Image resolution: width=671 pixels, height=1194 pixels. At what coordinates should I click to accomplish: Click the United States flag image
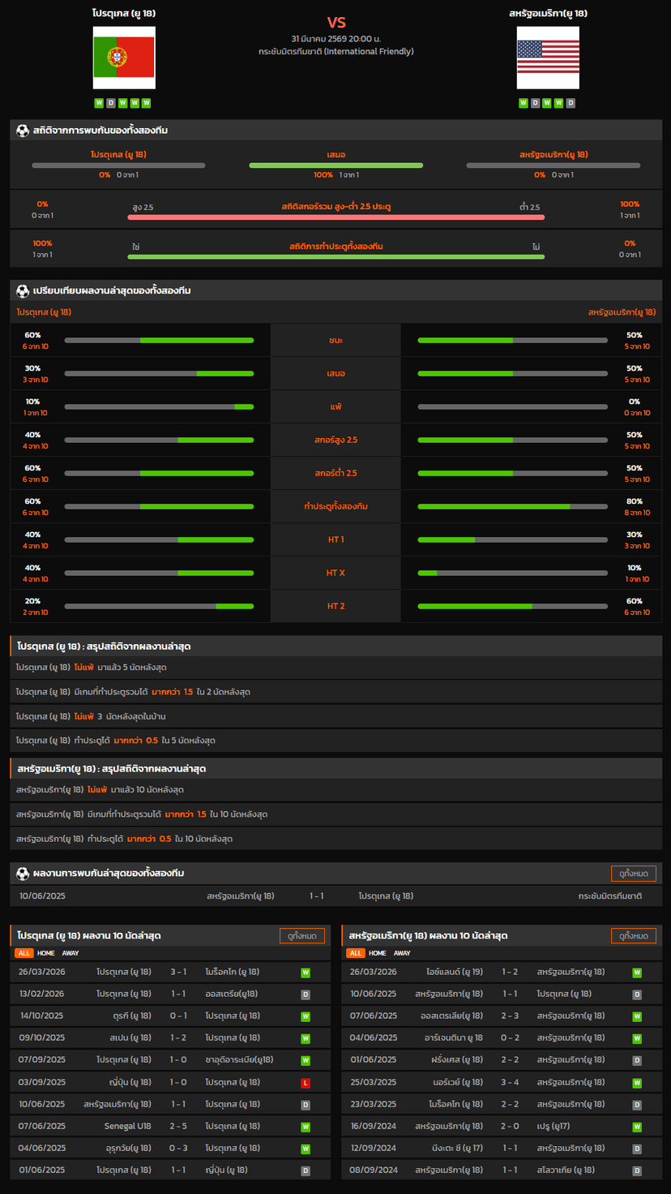(x=548, y=58)
